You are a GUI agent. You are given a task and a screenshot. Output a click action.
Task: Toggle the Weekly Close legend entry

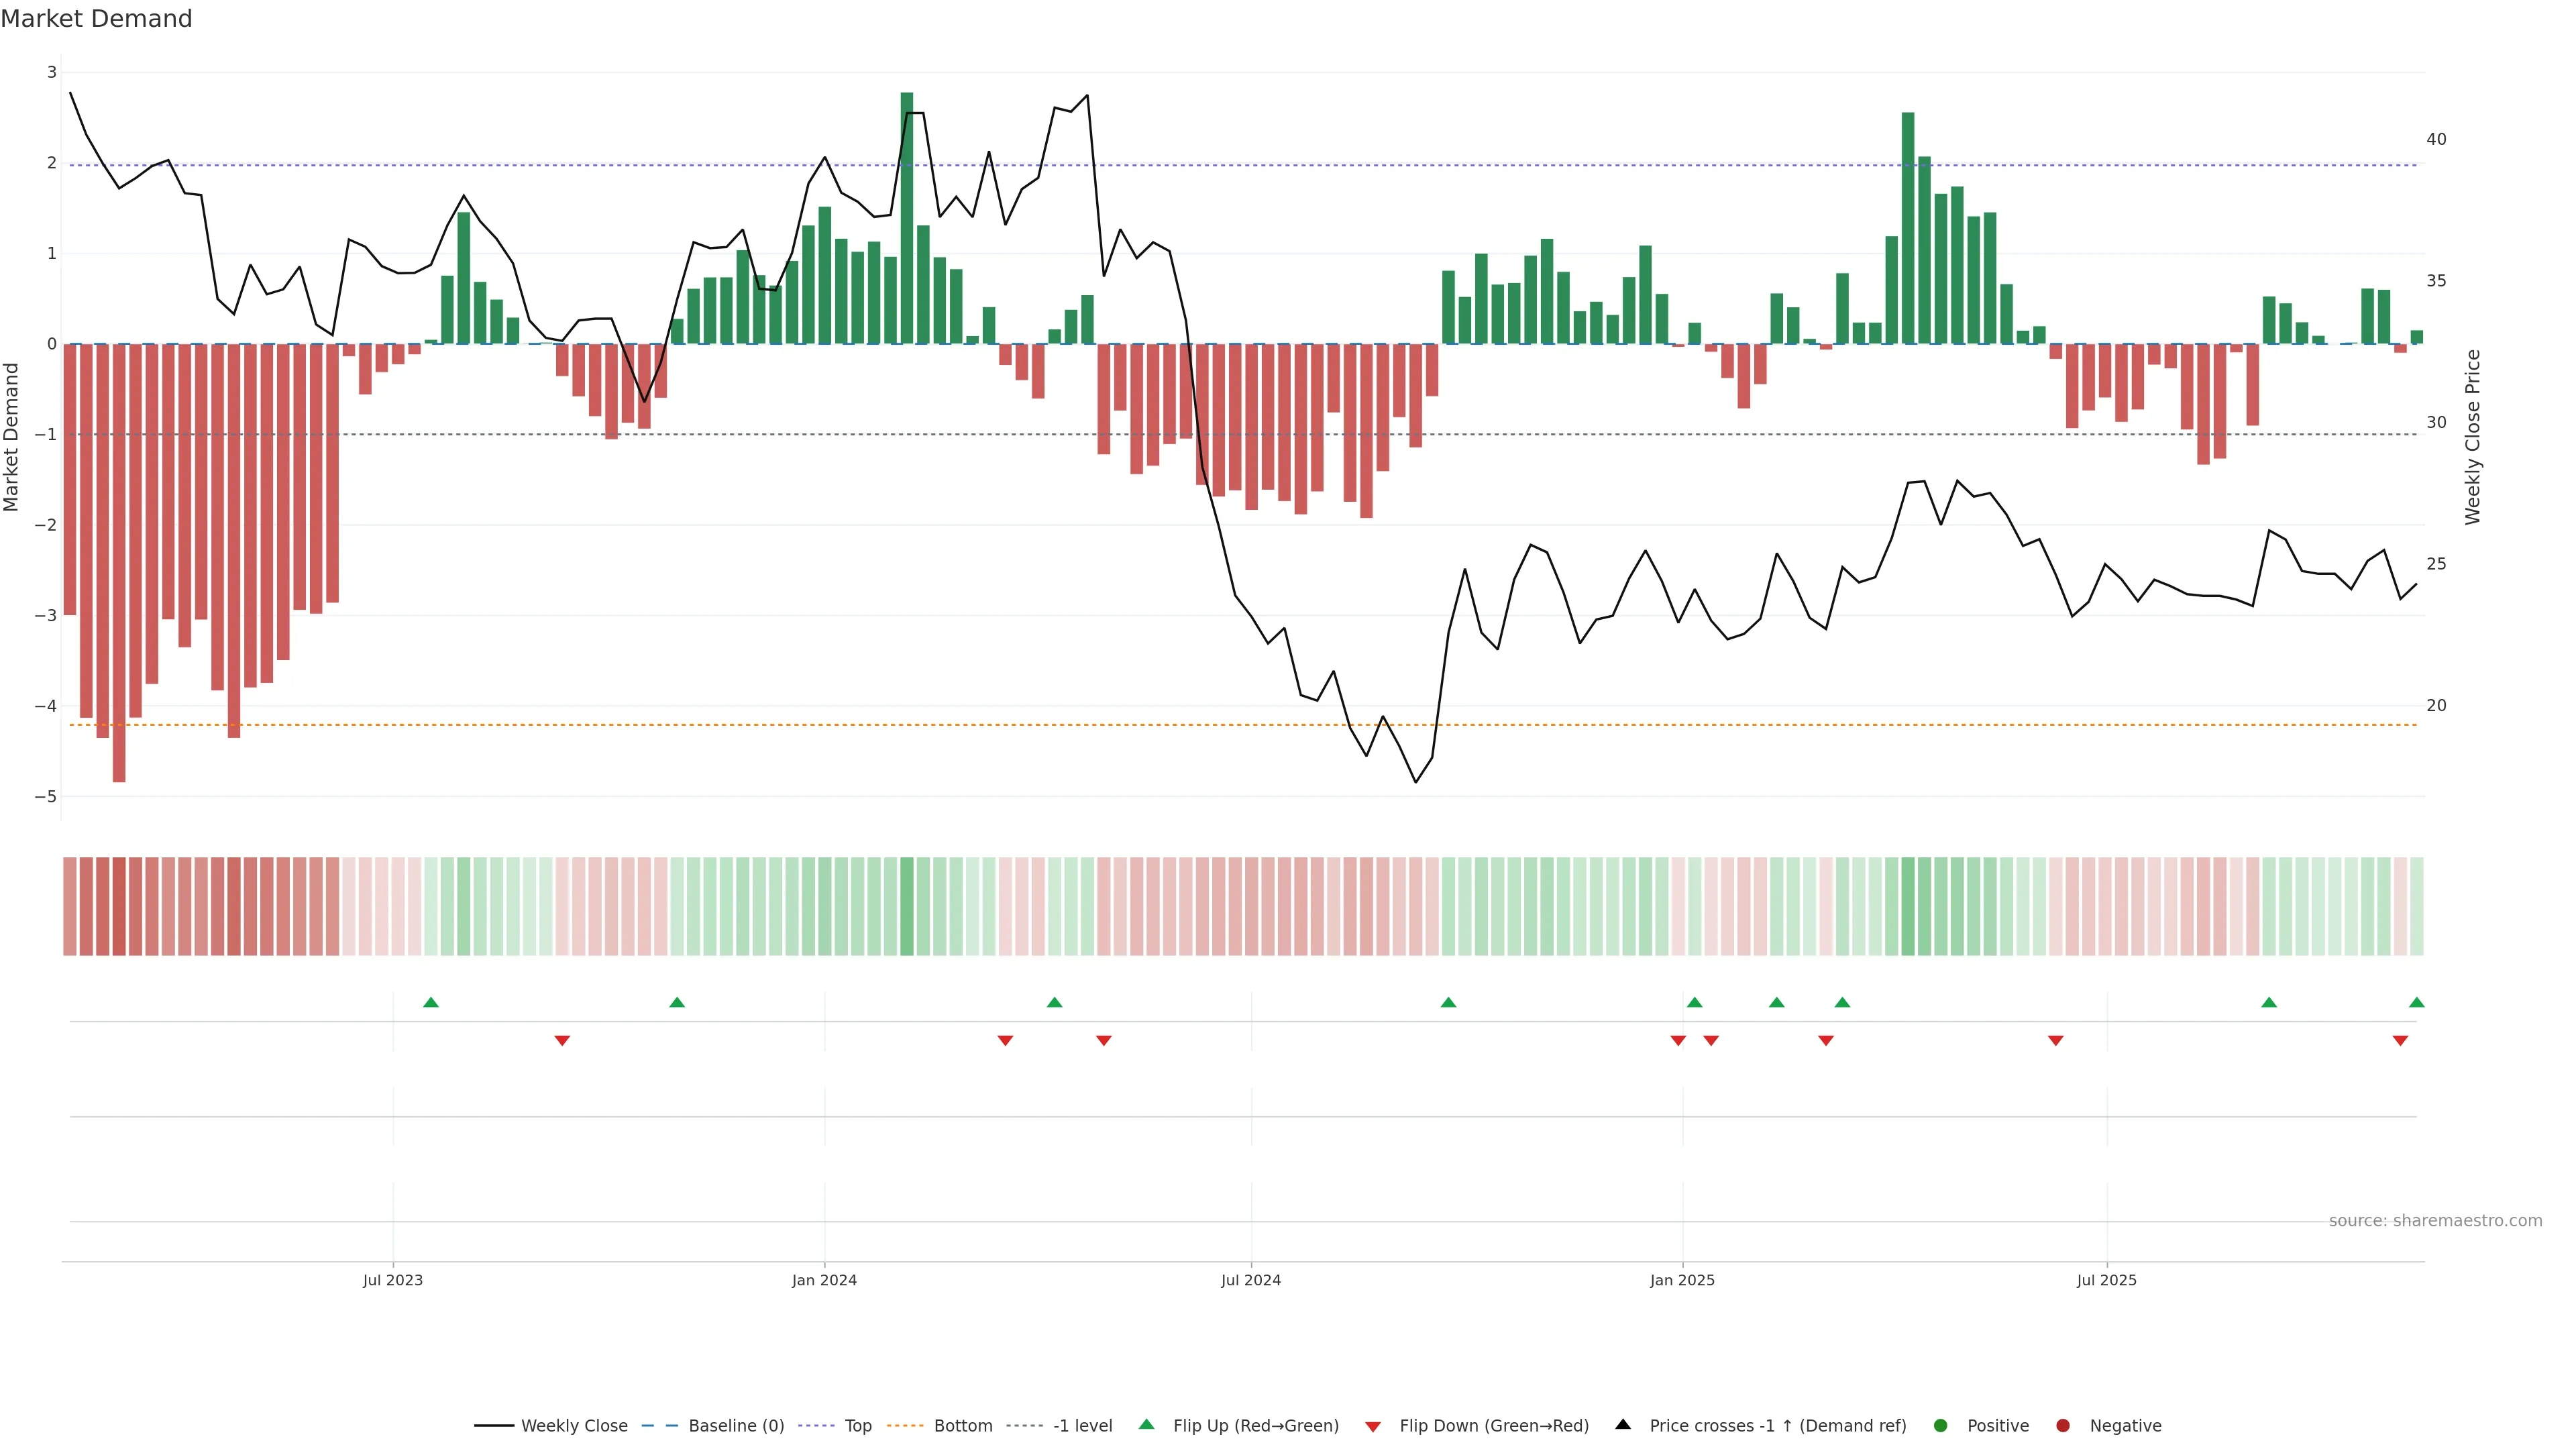point(573,1425)
